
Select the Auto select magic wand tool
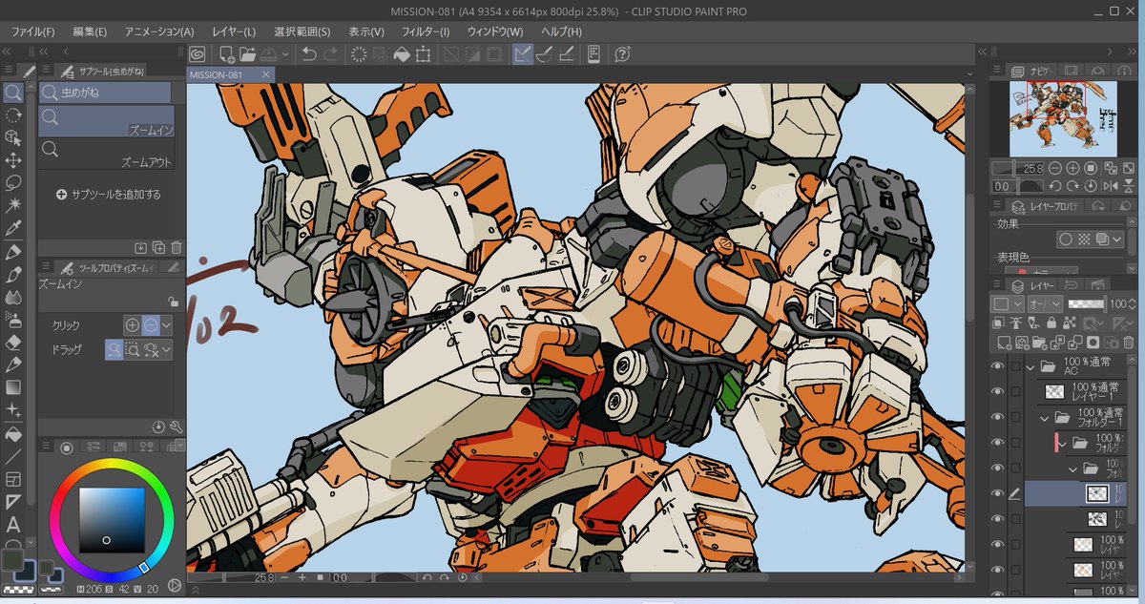[13, 205]
